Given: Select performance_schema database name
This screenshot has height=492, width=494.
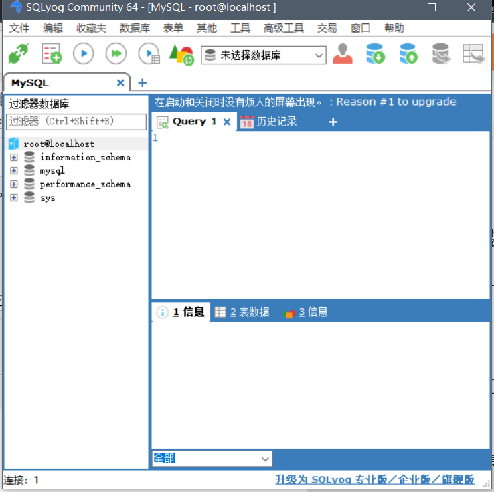Looking at the screenshot, I should [x=86, y=184].
